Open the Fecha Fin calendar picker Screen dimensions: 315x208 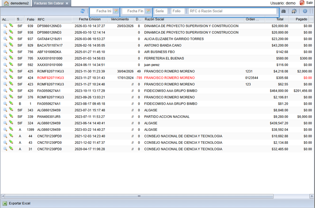pos(148,11)
